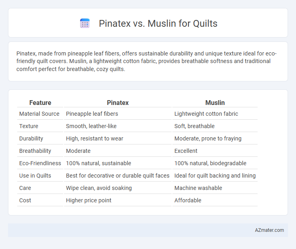Click the 'Moderate, prone to fraying' cell

(215, 138)
